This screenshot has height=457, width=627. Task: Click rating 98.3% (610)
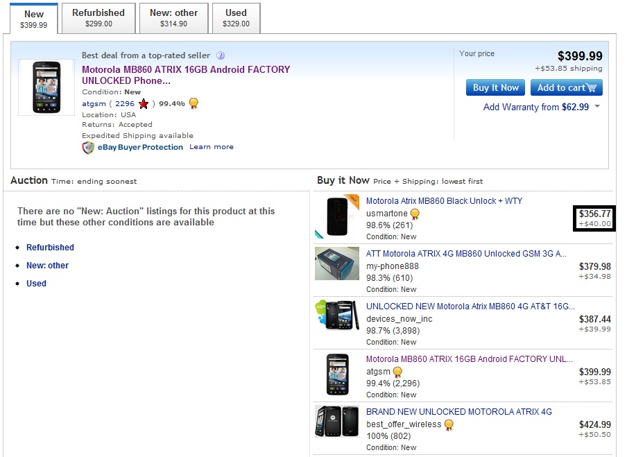[x=390, y=278]
